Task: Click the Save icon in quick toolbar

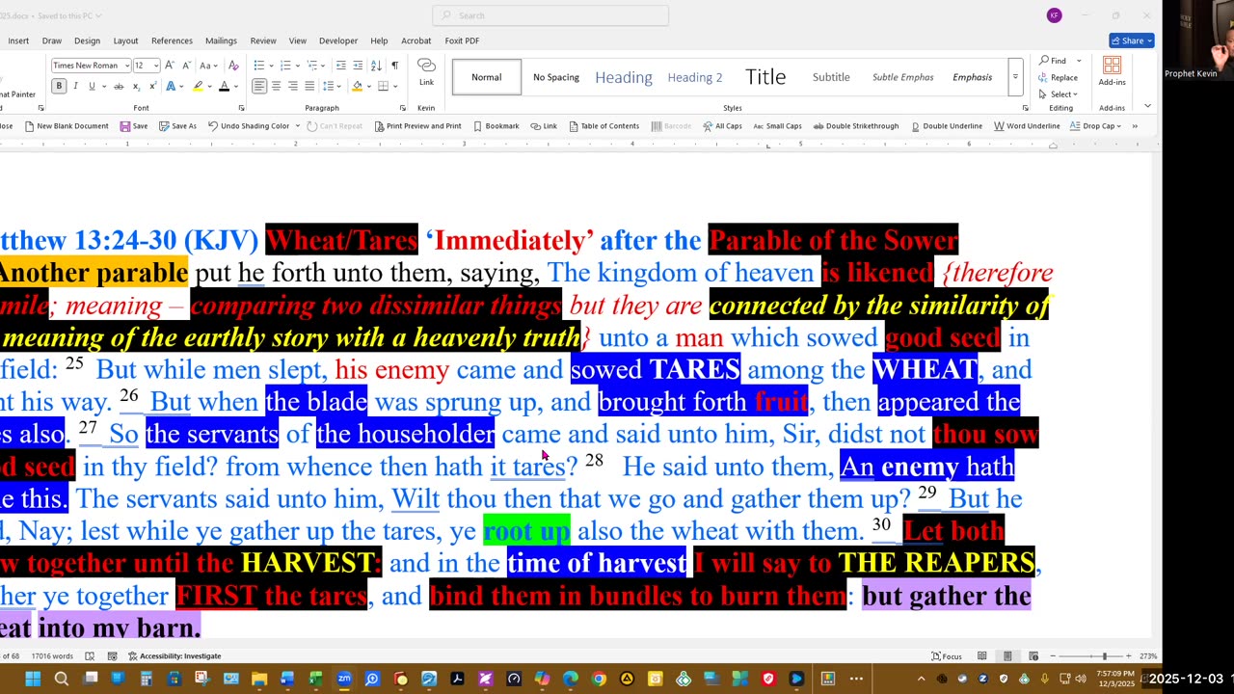Action: pyautogui.click(x=134, y=126)
